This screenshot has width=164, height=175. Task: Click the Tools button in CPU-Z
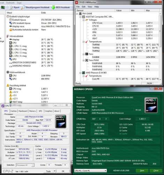point(48,171)
